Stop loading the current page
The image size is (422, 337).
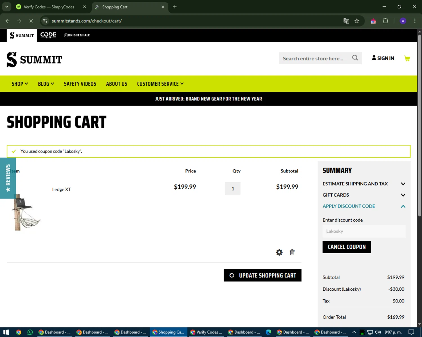click(x=31, y=21)
